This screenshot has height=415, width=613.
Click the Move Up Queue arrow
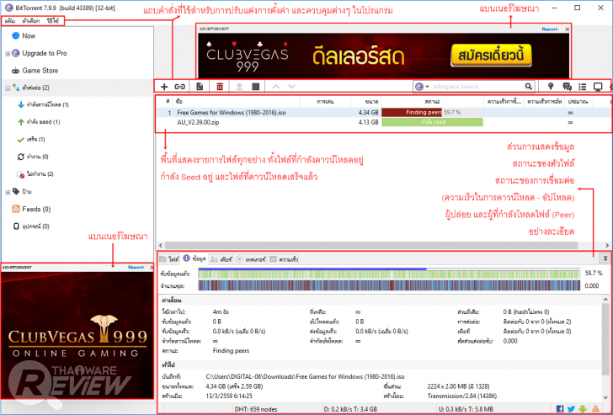275,87
